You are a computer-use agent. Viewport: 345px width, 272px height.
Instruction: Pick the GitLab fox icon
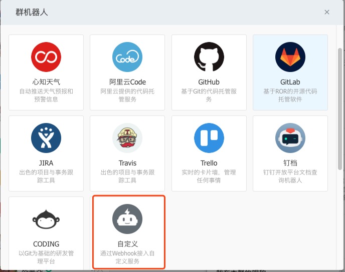pos(290,57)
